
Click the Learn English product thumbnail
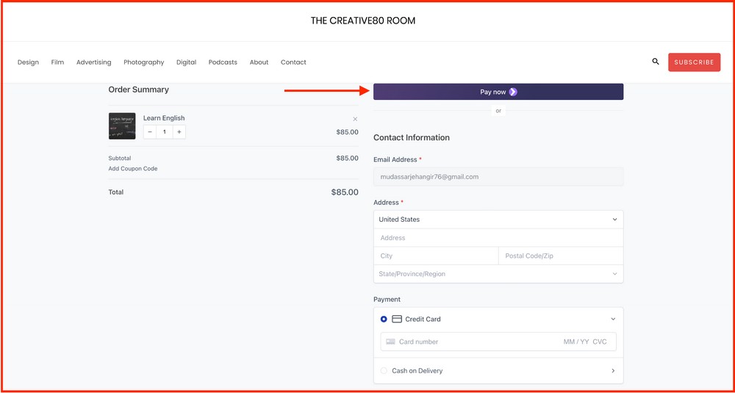pos(122,126)
